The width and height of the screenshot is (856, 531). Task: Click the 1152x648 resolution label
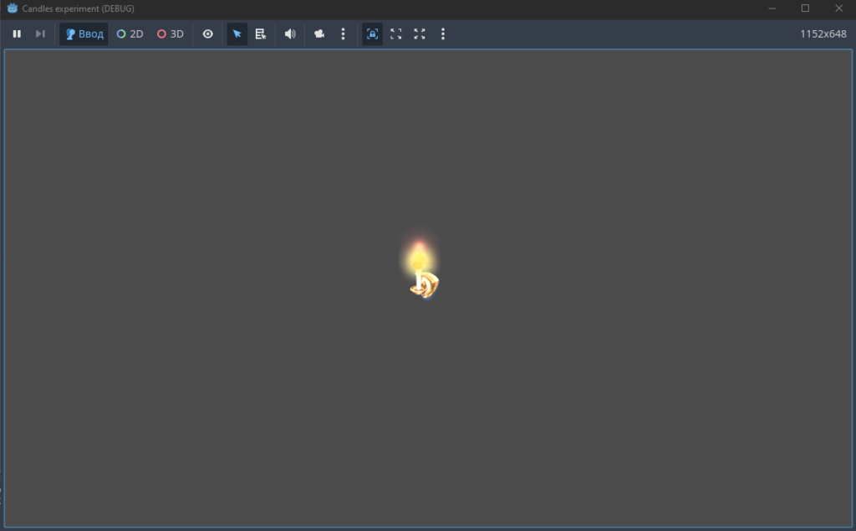(x=823, y=34)
